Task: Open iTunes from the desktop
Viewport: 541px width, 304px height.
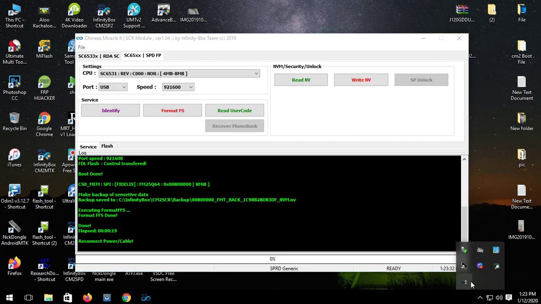Action: [x=14, y=158]
